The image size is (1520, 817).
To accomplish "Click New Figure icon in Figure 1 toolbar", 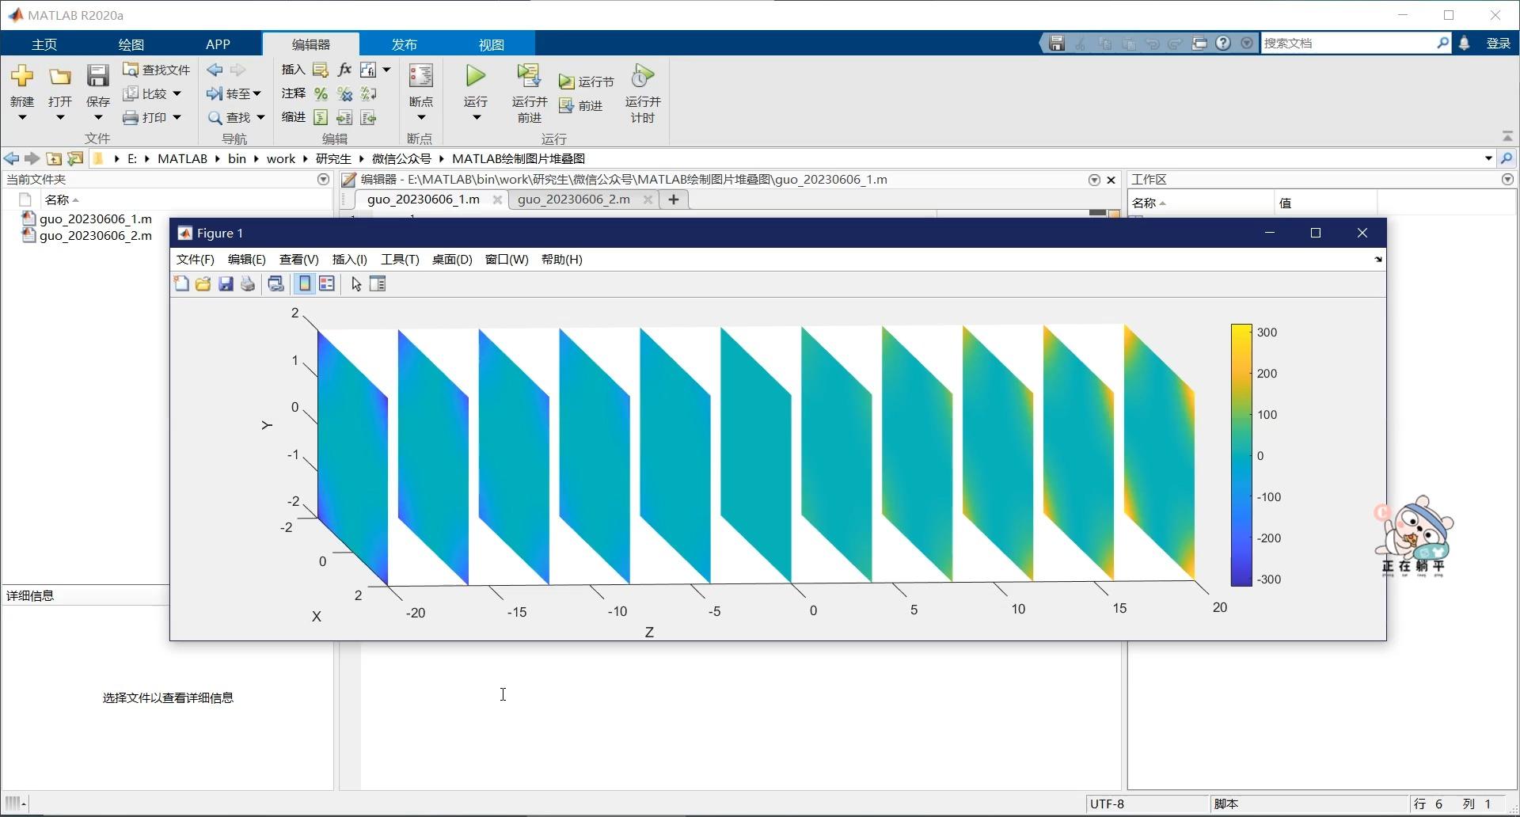I will click(181, 284).
